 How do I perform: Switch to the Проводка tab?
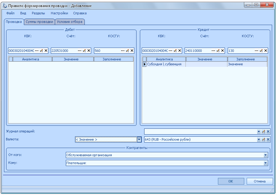pos(14,22)
